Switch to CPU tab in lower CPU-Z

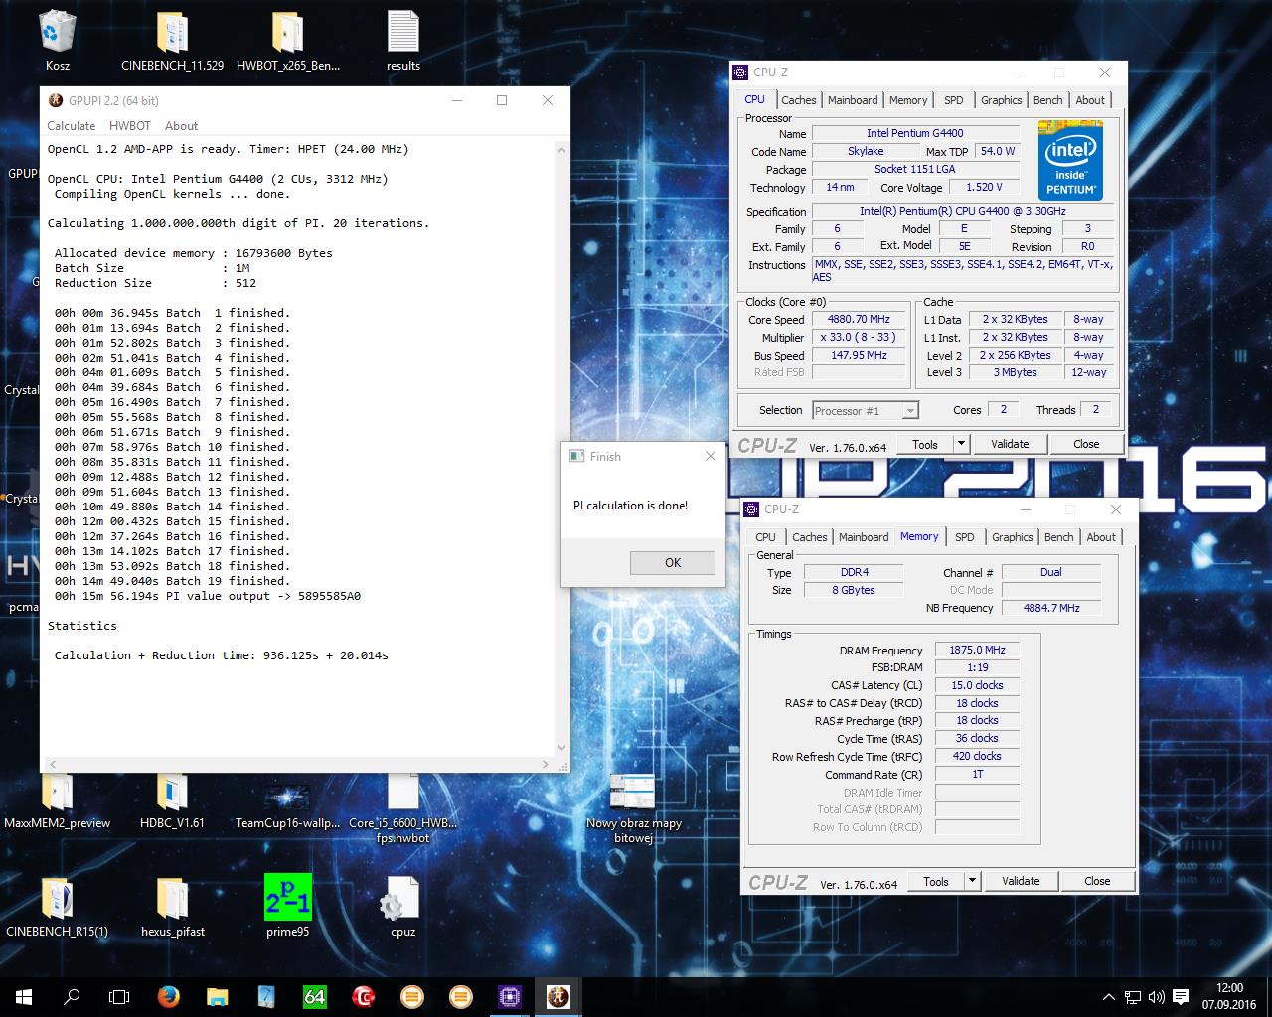(765, 537)
